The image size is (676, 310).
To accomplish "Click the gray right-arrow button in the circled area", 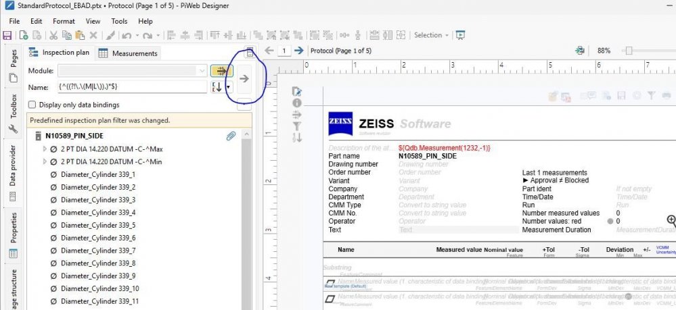I will point(244,78).
